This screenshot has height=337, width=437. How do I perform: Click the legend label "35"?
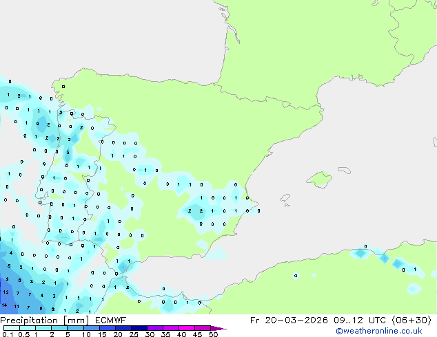point(165,334)
